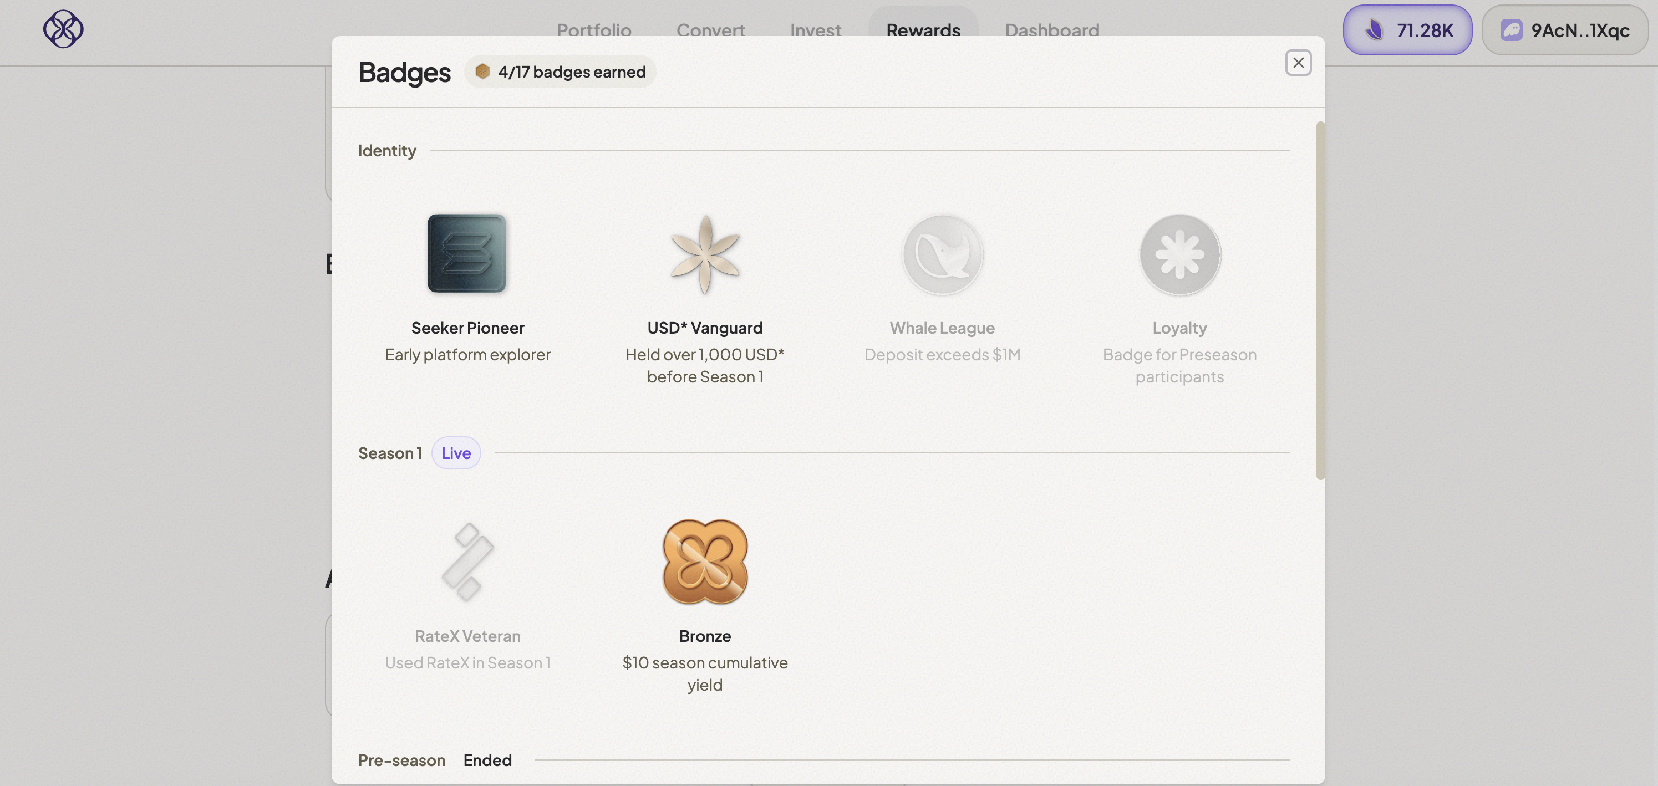Open the Dashboard tab
Screen dimensions: 1658x786
tap(1052, 29)
